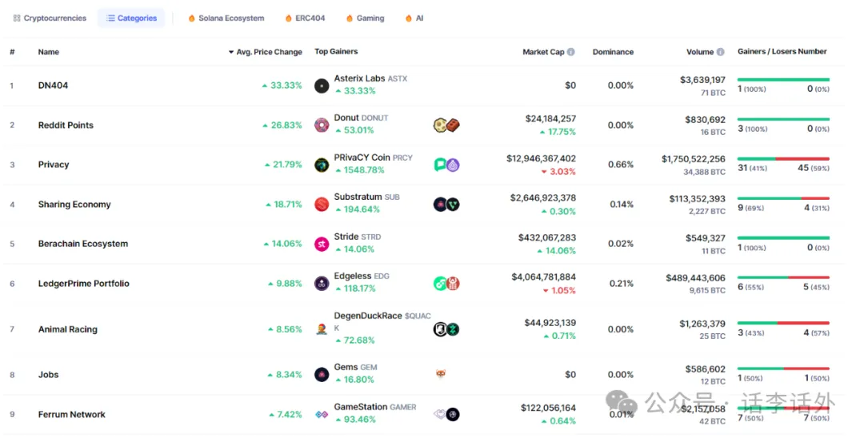Viewport: 864px width, 438px height.
Task: Click the $24,184,257 market cap value
Action: pos(550,119)
